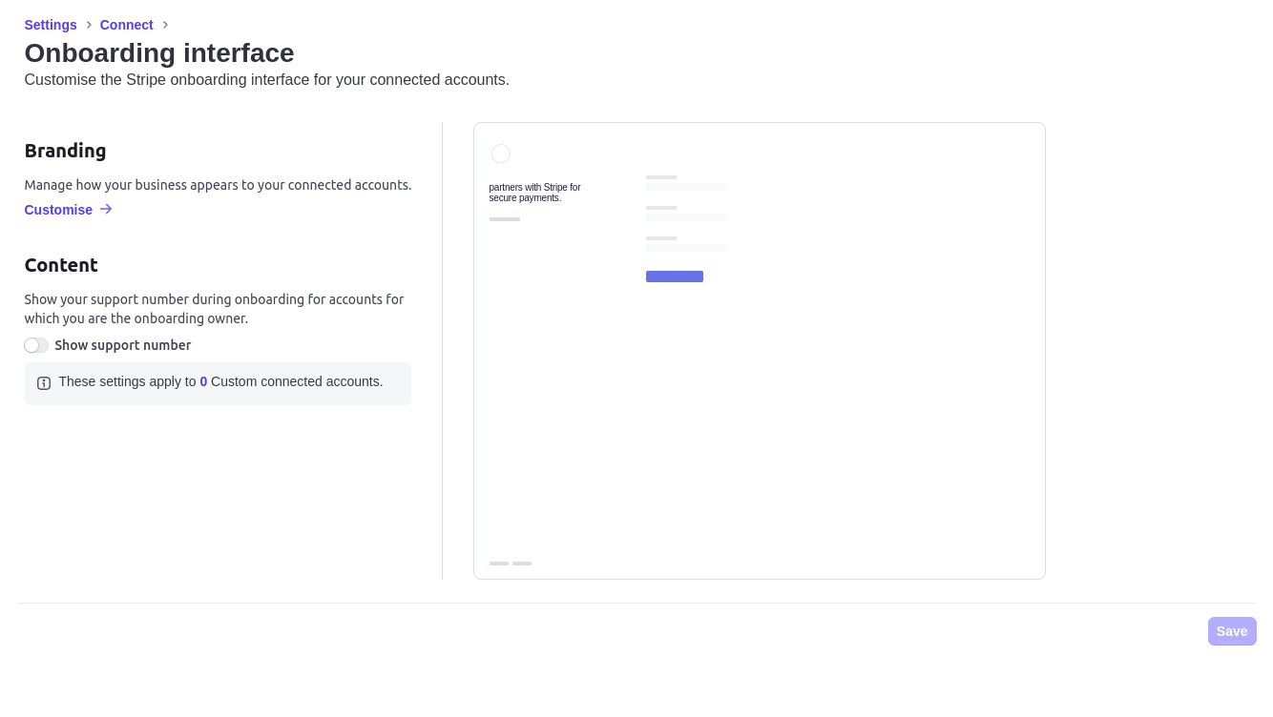Click the blue '0' connected accounts link

click(x=203, y=381)
